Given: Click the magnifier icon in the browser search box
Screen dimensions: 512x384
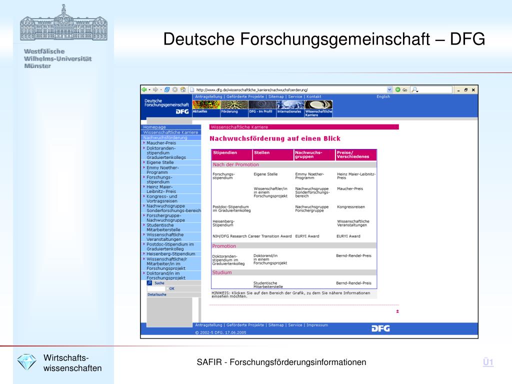Looking at the screenshot, I should [414, 90].
